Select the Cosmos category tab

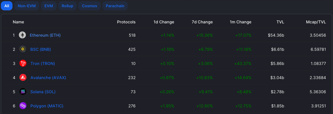89,6
